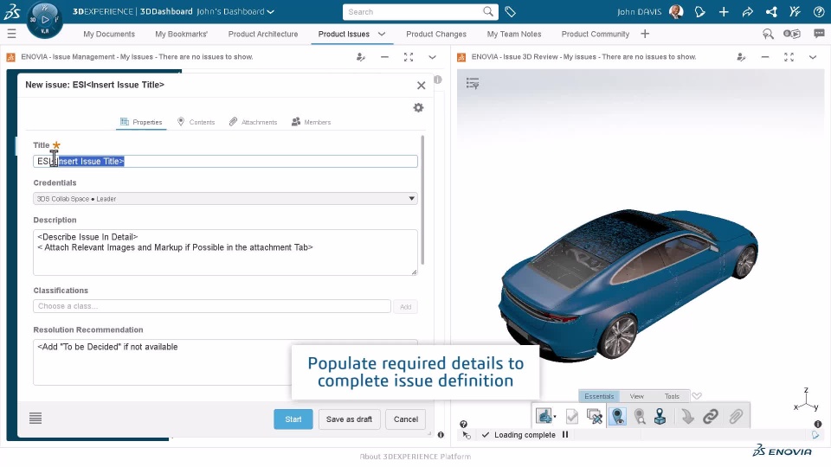This screenshot has width=831, height=467.
Task: Switch to the Essentials toolbar tab
Action: point(599,396)
